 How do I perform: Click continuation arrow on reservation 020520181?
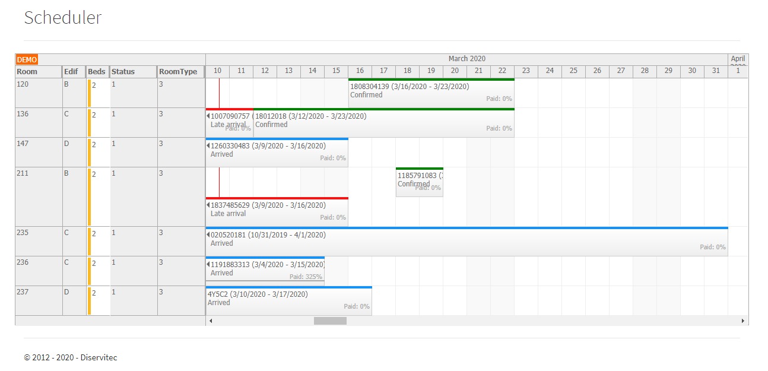coord(208,235)
